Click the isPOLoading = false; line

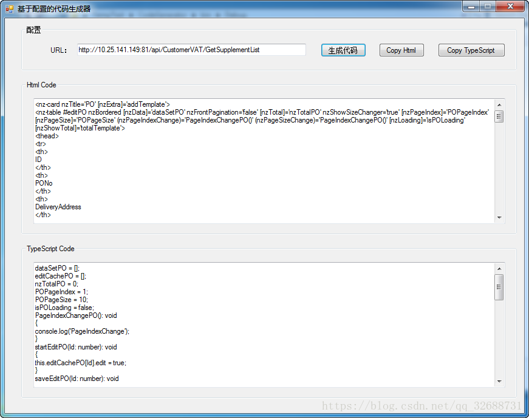pyautogui.click(x=64, y=308)
